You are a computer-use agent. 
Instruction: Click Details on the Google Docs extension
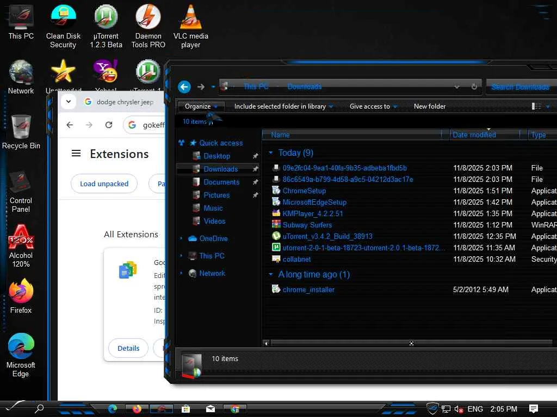(x=128, y=348)
